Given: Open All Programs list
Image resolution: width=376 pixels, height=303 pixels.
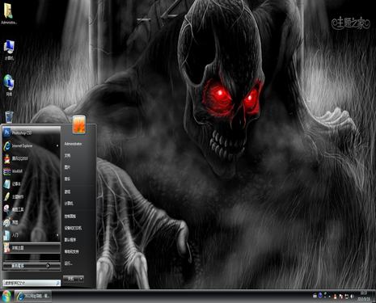Looking at the screenshot, I should 32,266.
